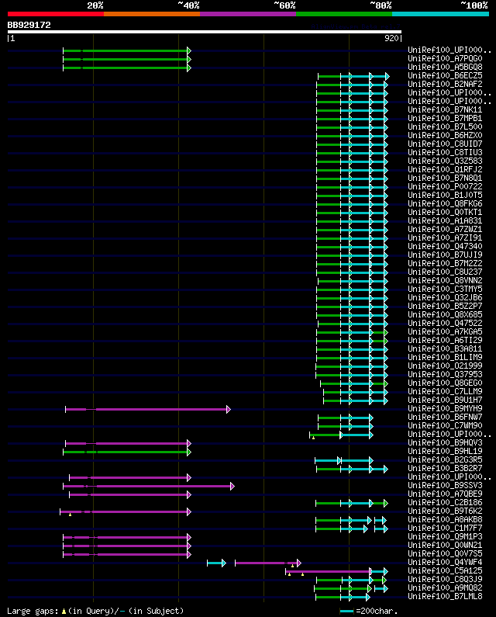This screenshot has height=617, width=496.
Task: Select the UniRef100_B1LIM9 label
Action: 445,357
